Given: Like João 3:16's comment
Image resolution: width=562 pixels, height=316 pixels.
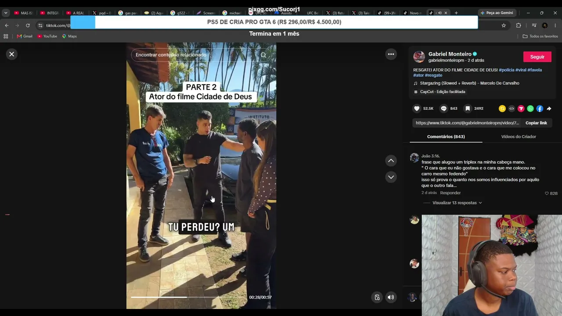Looking at the screenshot, I should [x=547, y=193].
